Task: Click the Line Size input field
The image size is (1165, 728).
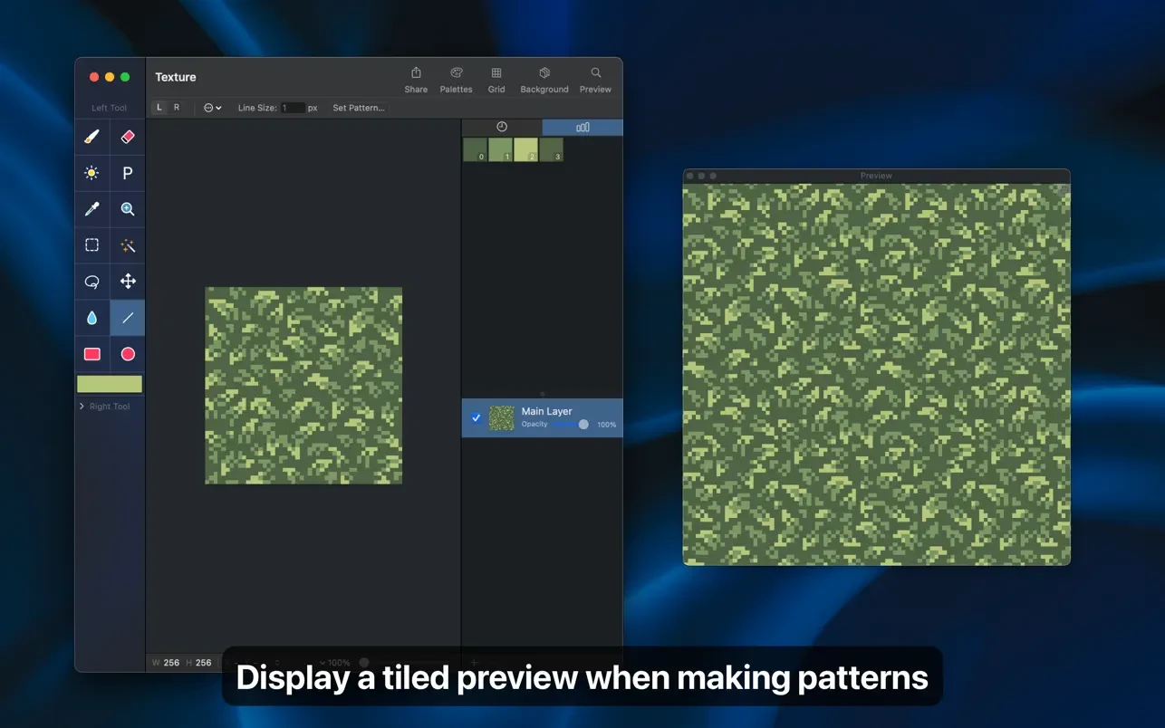Action: 293,108
